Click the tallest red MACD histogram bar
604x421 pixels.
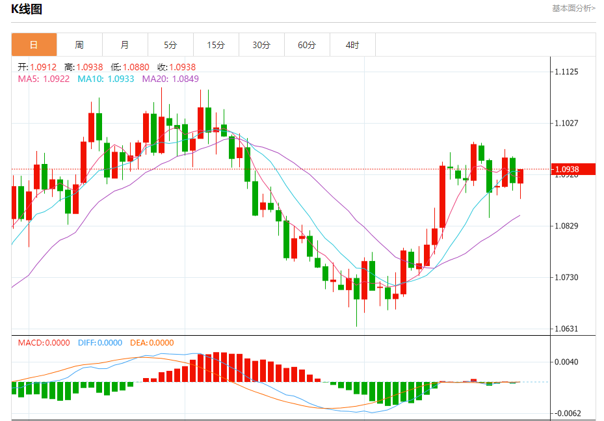[x=216, y=366]
